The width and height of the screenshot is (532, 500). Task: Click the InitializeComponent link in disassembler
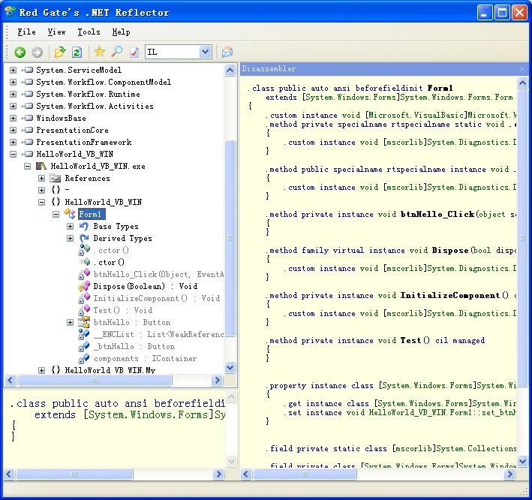(450, 295)
